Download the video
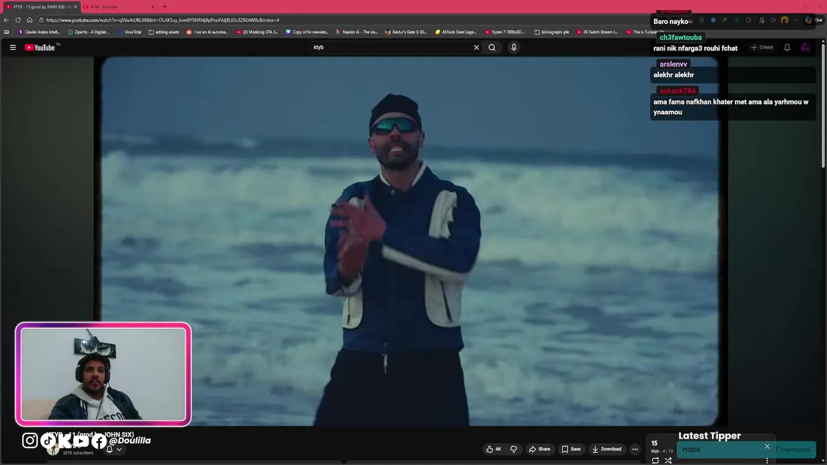This screenshot has height=465, width=827. pyautogui.click(x=607, y=449)
